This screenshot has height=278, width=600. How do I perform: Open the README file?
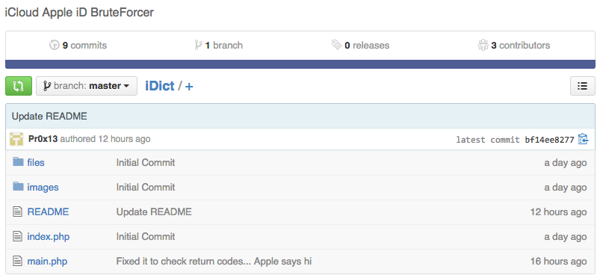[48, 211]
